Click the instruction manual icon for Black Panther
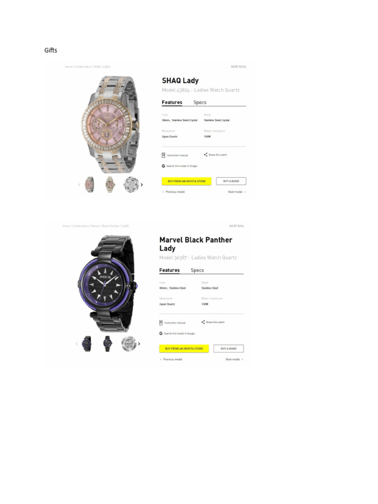 coord(161,323)
